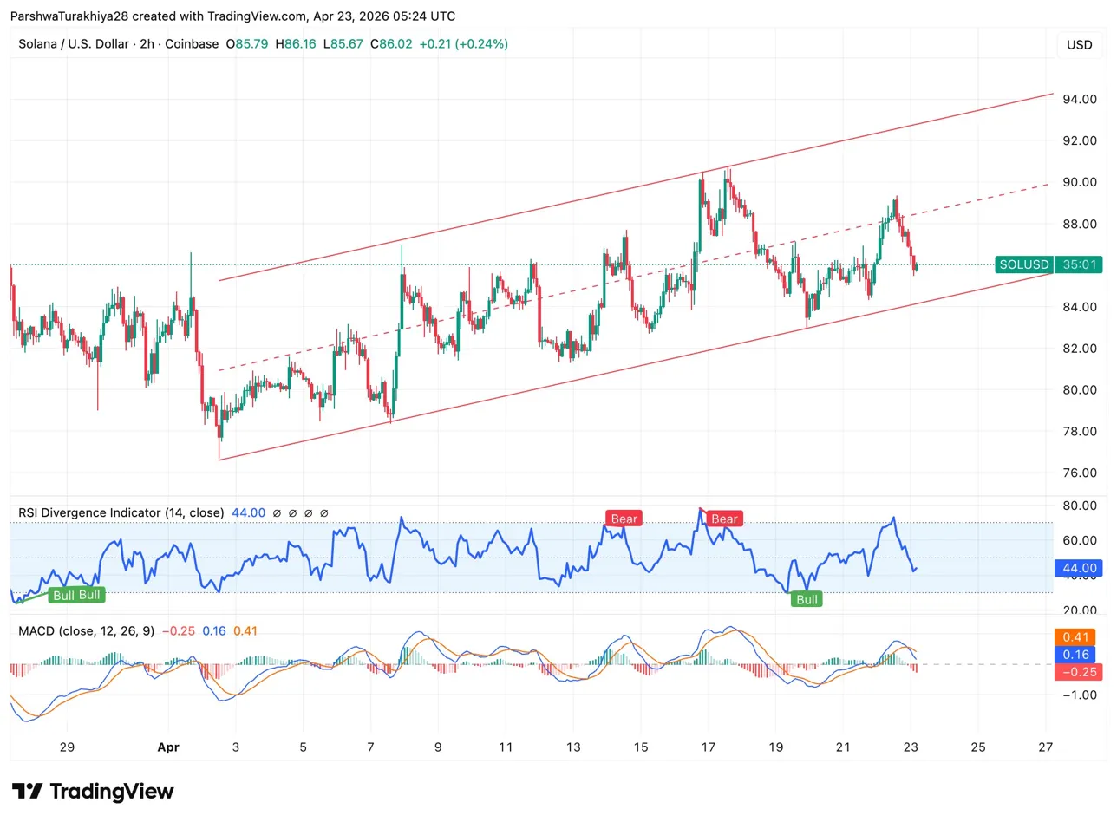Screen dimensions: 1117x822
Task: Click the green SOLUSD price tag on right scale
Action: coord(1023,264)
